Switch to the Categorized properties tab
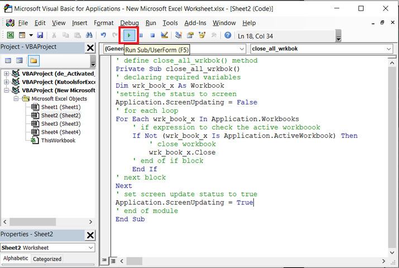399x268 pixels. click(x=47, y=259)
